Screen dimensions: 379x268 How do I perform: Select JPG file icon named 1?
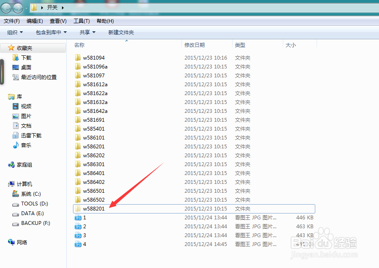pos(78,218)
